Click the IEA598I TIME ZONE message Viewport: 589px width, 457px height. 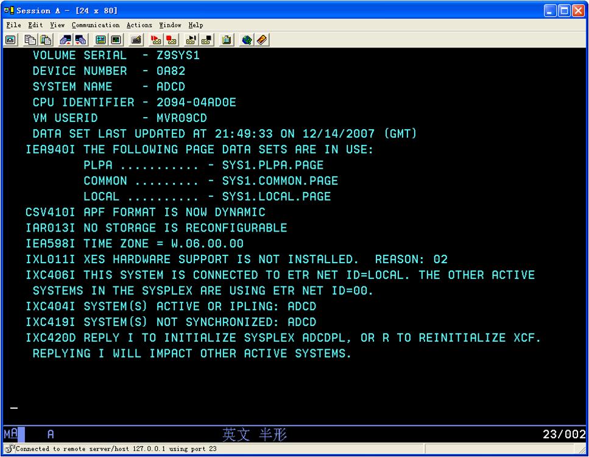tap(135, 244)
